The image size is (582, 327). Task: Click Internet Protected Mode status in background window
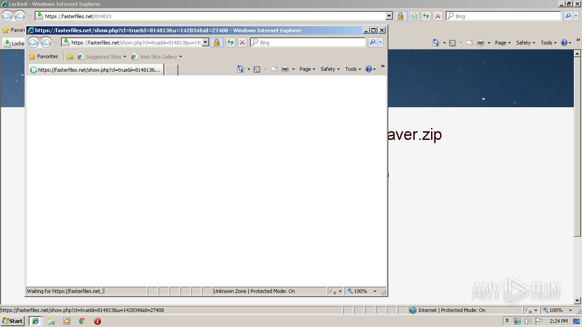coord(452,310)
